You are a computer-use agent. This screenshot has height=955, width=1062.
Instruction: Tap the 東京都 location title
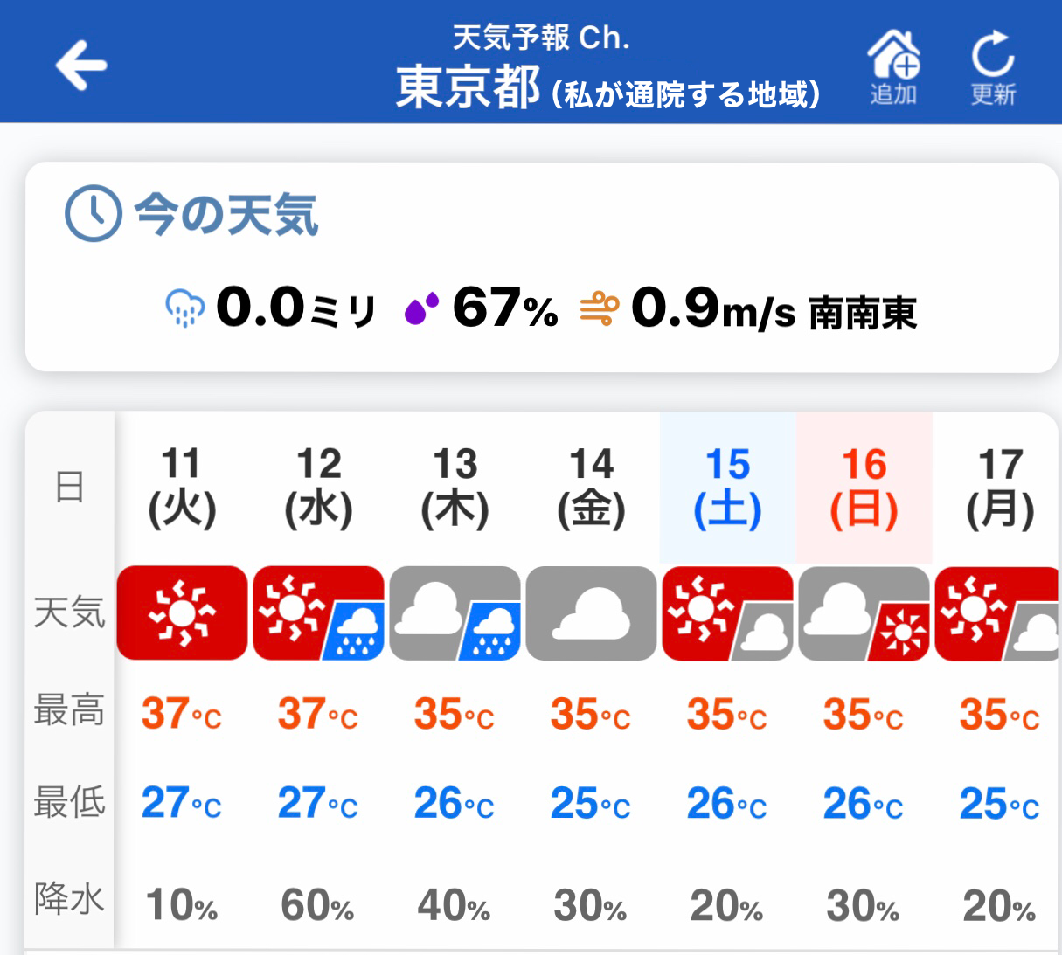tap(468, 87)
